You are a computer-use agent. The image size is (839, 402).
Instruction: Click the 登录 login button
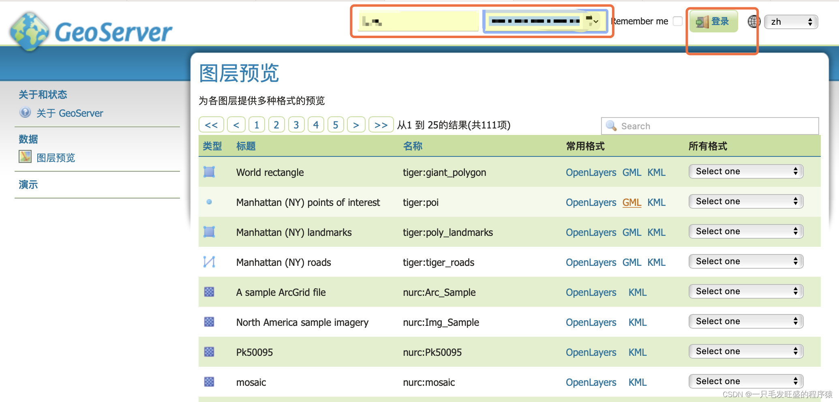click(x=713, y=21)
